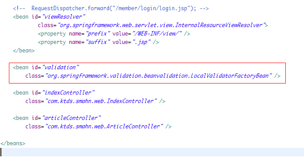Click the articleController bean id
The width and height of the screenshot is (304, 167).
72,118
